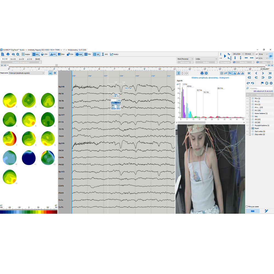
Task: Switch histogram units to Hz
Action: pyautogui.click(x=230, y=73)
